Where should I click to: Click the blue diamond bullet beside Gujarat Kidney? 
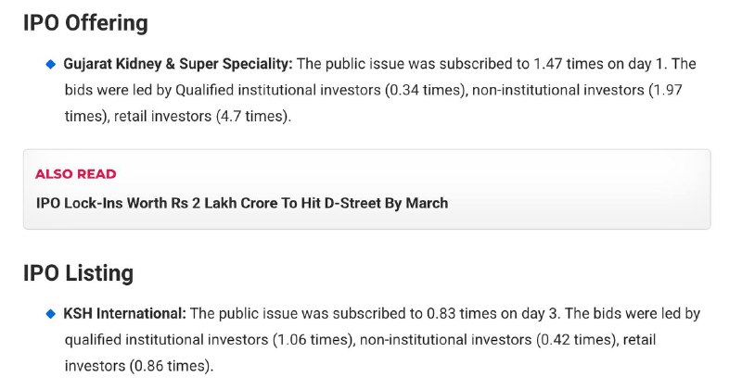point(51,64)
